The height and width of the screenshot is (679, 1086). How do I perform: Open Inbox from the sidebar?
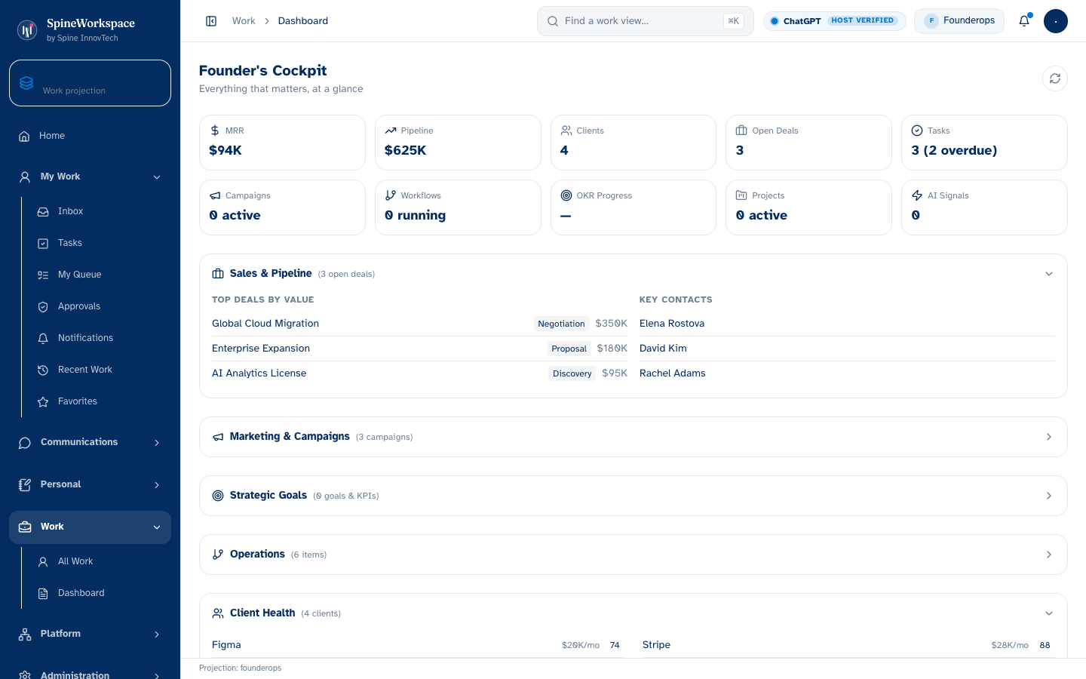coord(99,211)
